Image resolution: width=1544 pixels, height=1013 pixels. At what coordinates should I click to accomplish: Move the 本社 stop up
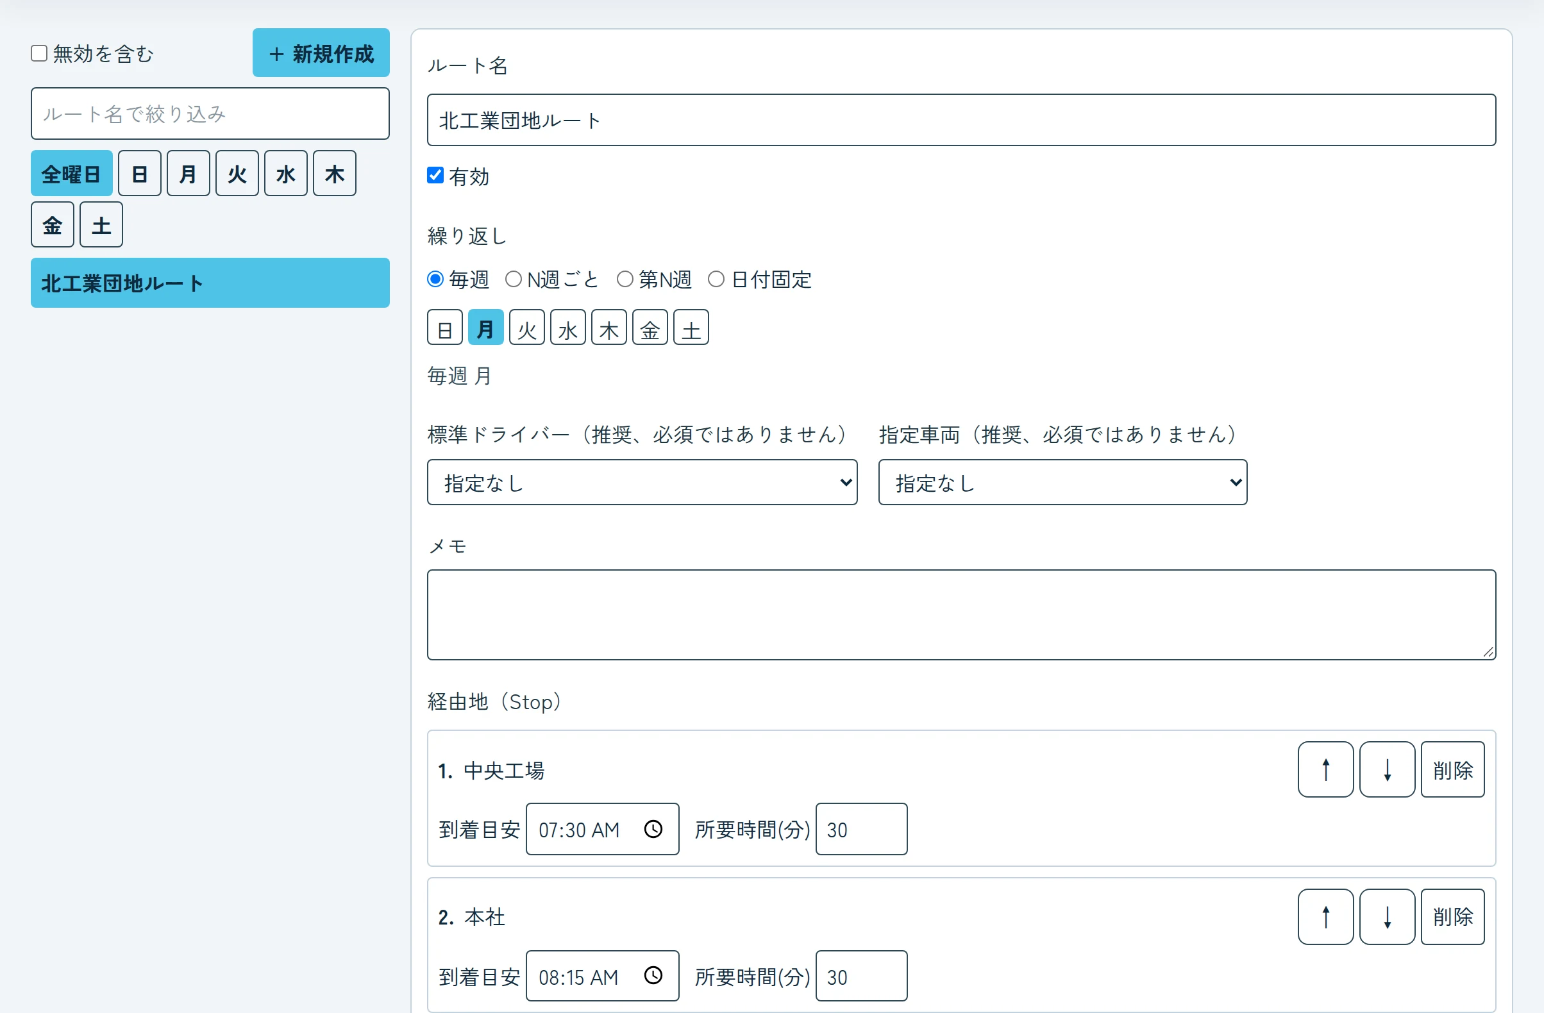tap(1325, 916)
